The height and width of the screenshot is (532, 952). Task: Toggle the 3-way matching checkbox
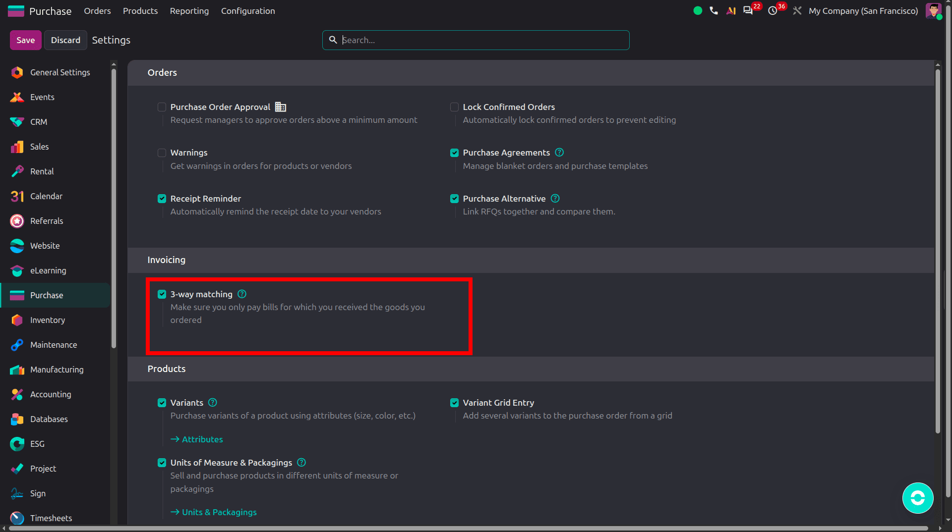[162, 294]
